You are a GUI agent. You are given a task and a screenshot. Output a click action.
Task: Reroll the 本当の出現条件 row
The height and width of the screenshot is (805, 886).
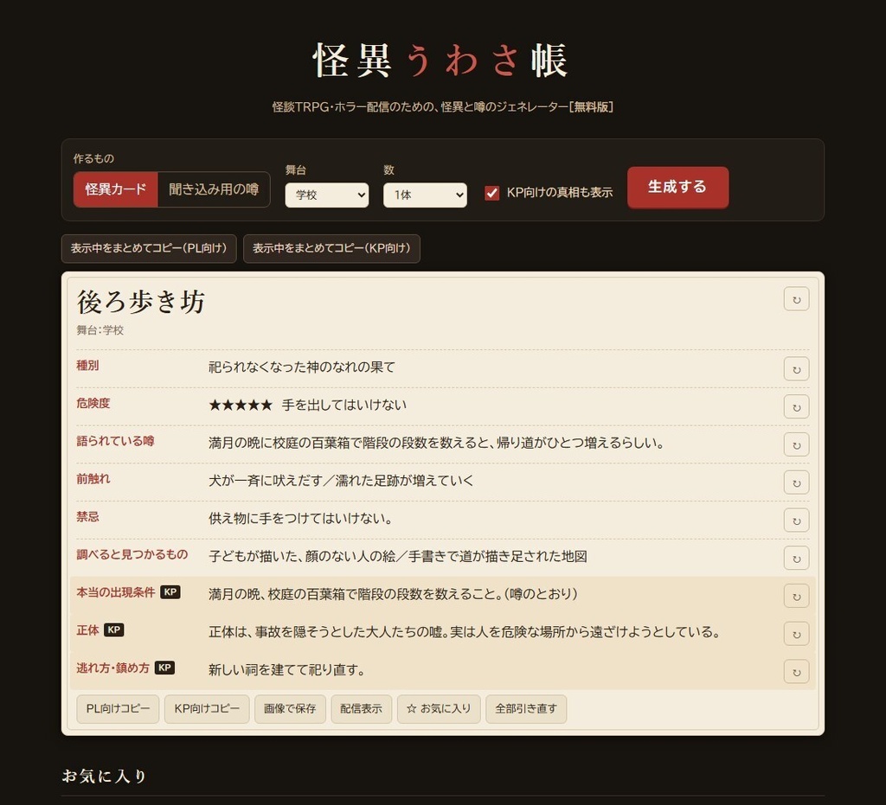tap(796, 596)
